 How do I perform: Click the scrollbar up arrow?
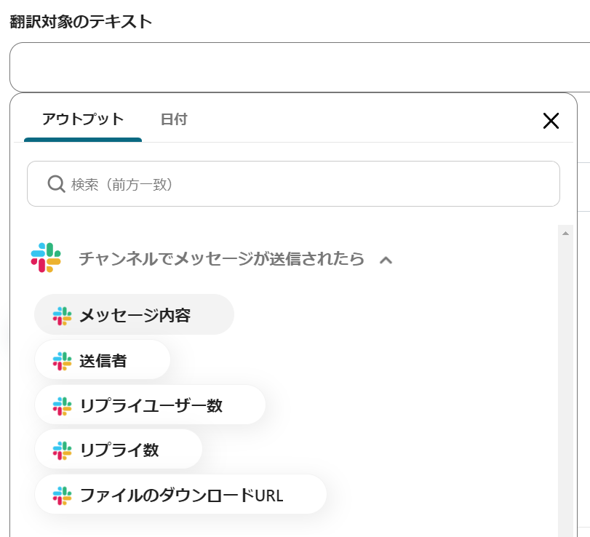(x=565, y=233)
